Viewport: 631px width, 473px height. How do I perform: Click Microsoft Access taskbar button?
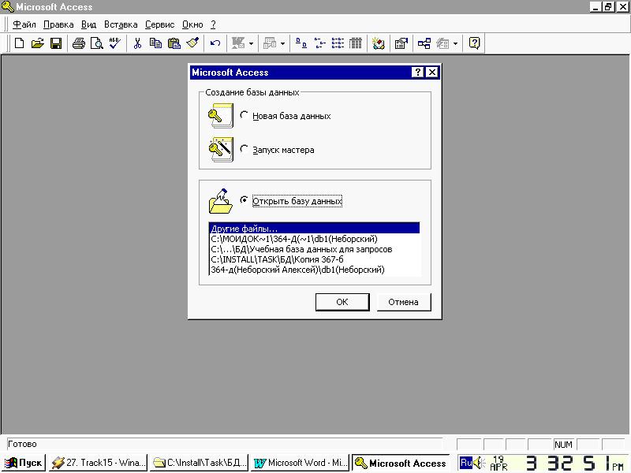coord(401,463)
